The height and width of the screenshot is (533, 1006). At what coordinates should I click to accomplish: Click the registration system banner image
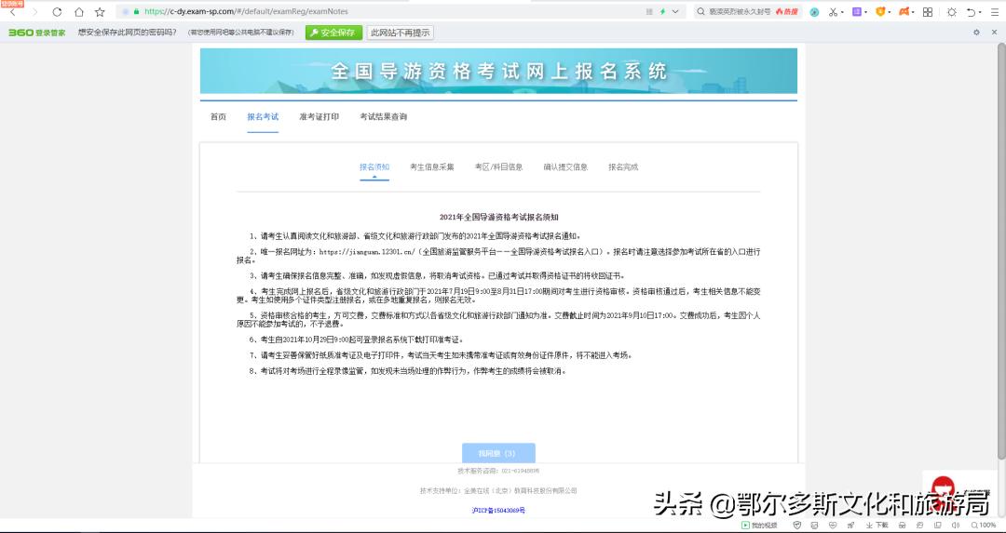[498, 71]
